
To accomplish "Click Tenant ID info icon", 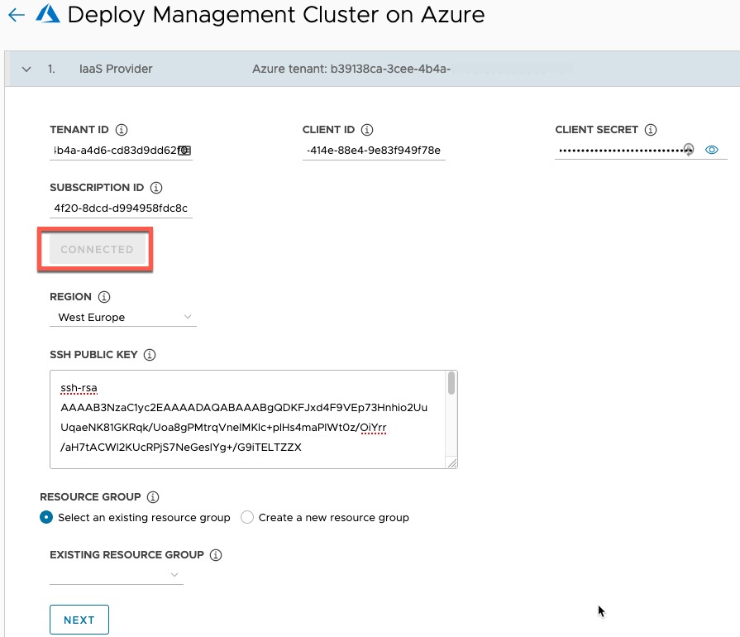I will [122, 130].
